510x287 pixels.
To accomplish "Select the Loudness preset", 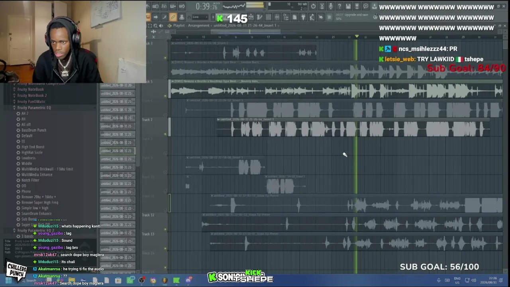I will click(28, 158).
